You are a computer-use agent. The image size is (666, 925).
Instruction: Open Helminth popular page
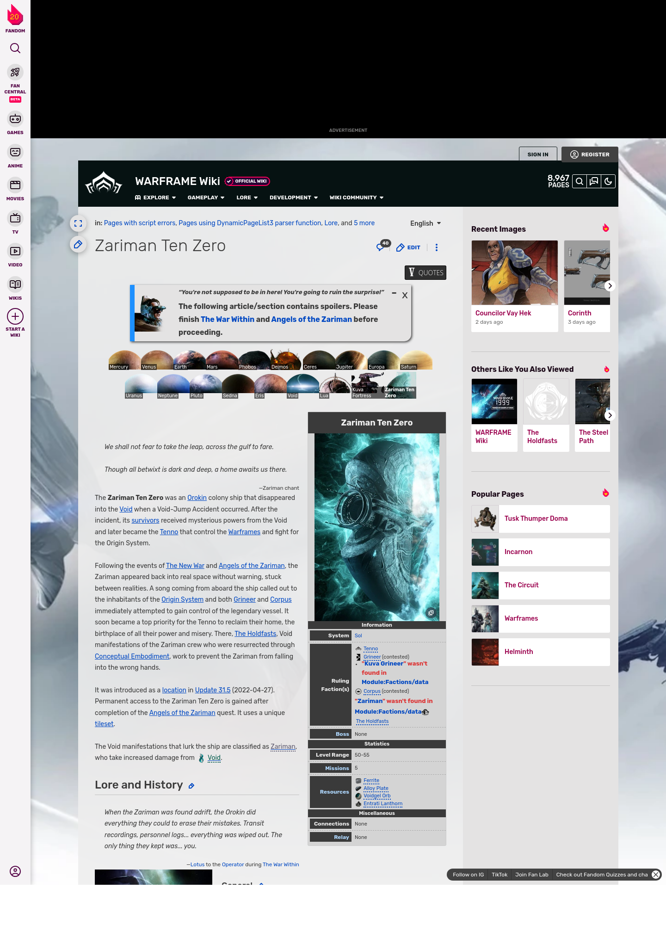click(x=541, y=652)
